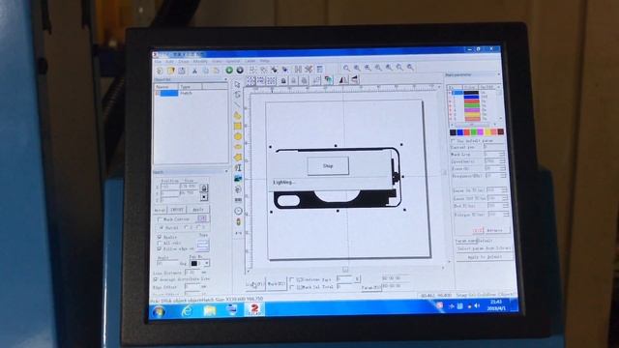Toggle the Continuous marking checkbox
The image size is (619, 348).
coord(292,279)
